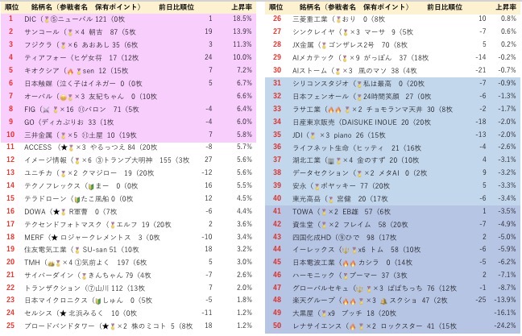Viewport: 522px width, 336px height.
Task: Click the star icon beside MERF
Action: [55, 238]
